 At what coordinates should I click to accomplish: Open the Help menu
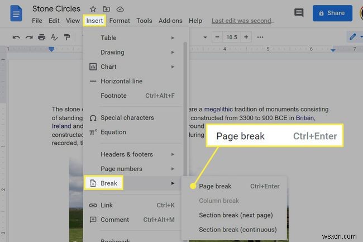[195, 21]
